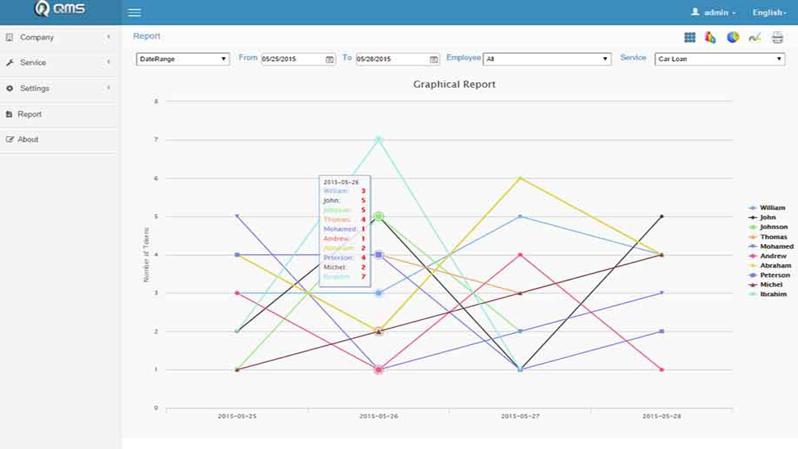The image size is (798, 449).
Task: Open the From date calendar picker
Action: pyautogui.click(x=330, y=59)
